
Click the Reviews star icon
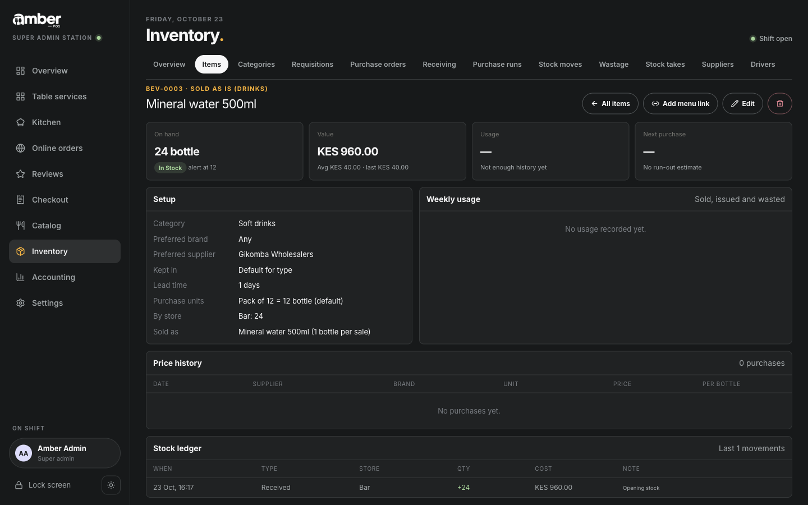[20, 174]
